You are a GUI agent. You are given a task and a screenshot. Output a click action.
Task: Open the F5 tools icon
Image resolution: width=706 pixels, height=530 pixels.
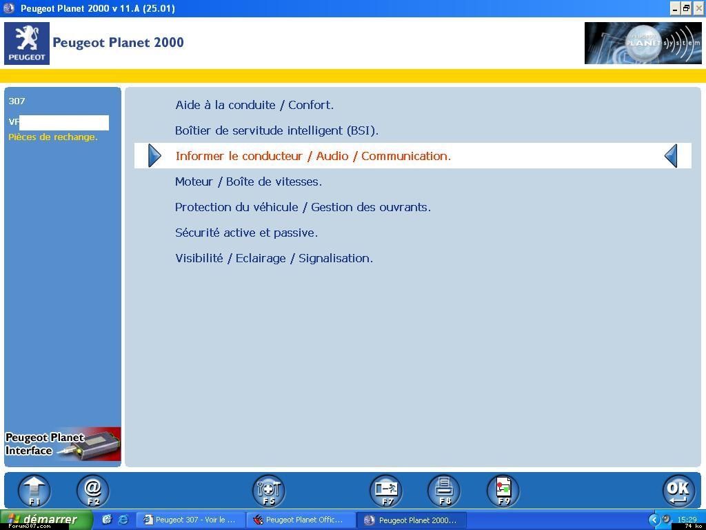pos(268,491)
